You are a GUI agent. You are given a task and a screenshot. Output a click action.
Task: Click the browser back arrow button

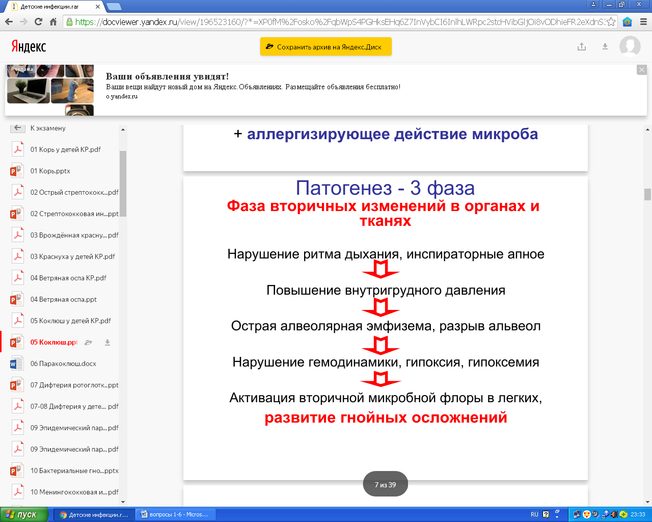[9, 22]
